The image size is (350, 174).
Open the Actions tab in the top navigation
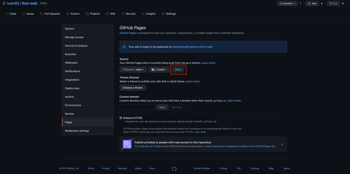[73, 14]
